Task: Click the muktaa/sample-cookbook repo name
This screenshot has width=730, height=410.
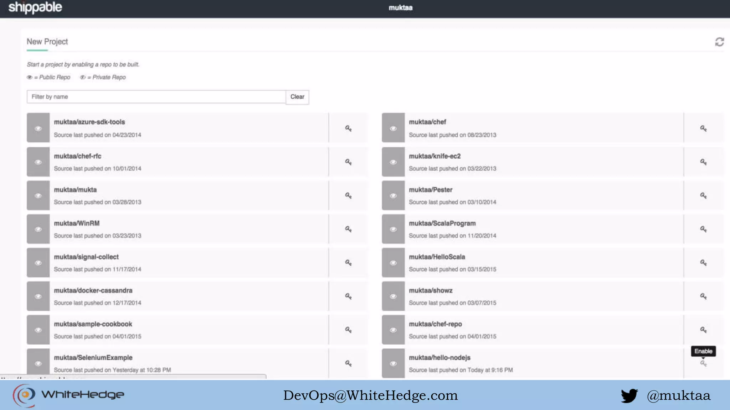Action: coord(93,324)
